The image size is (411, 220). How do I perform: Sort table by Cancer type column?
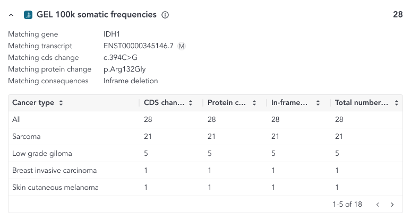point(61,103)
